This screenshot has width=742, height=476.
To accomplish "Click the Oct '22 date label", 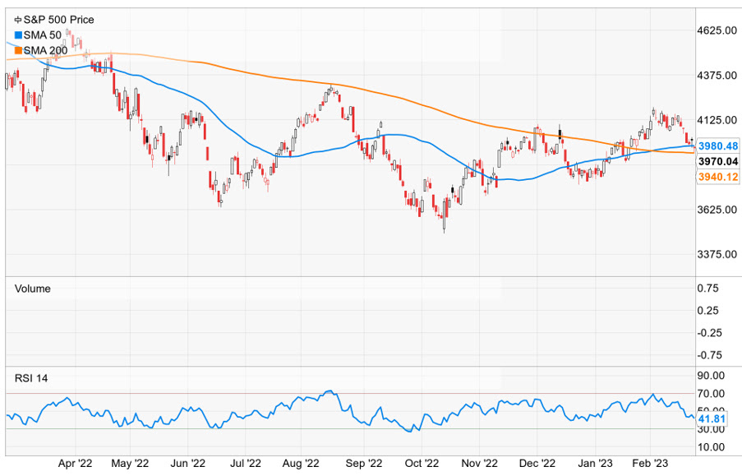I will pos(422,464).
